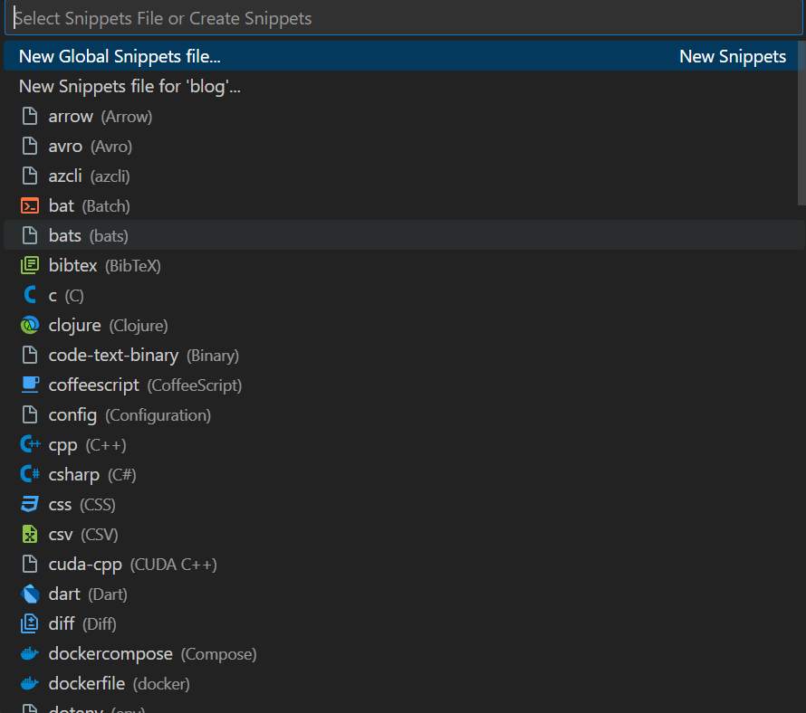Click the bat Batch terminal icon
The image size is (806, 713).
coord(30,206)
